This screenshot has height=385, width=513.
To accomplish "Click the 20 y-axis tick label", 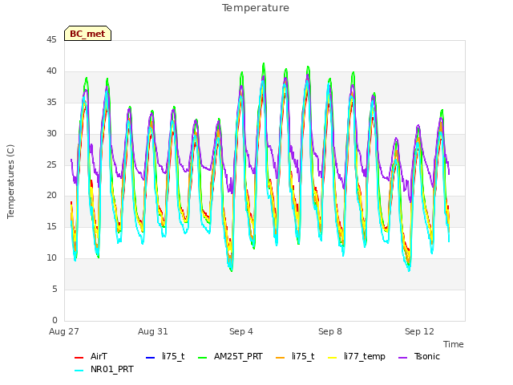I will [51, 196].
